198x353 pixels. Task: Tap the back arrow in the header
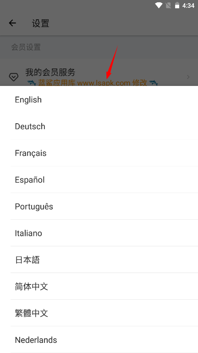click(x=12, y=23)
